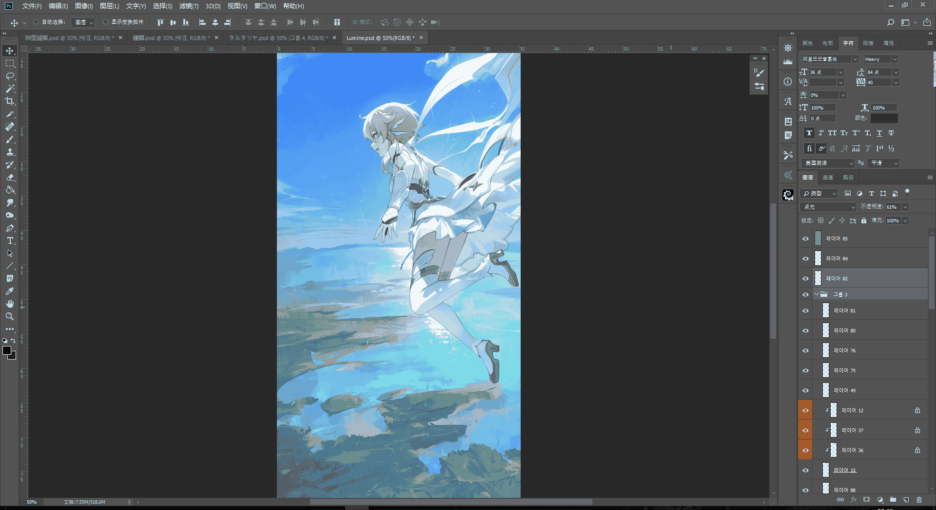Image resolution: width=936 pixels, height=510 pixels.
Task: Select the Rectangular Marquee tool
Action: pos(10,63)
